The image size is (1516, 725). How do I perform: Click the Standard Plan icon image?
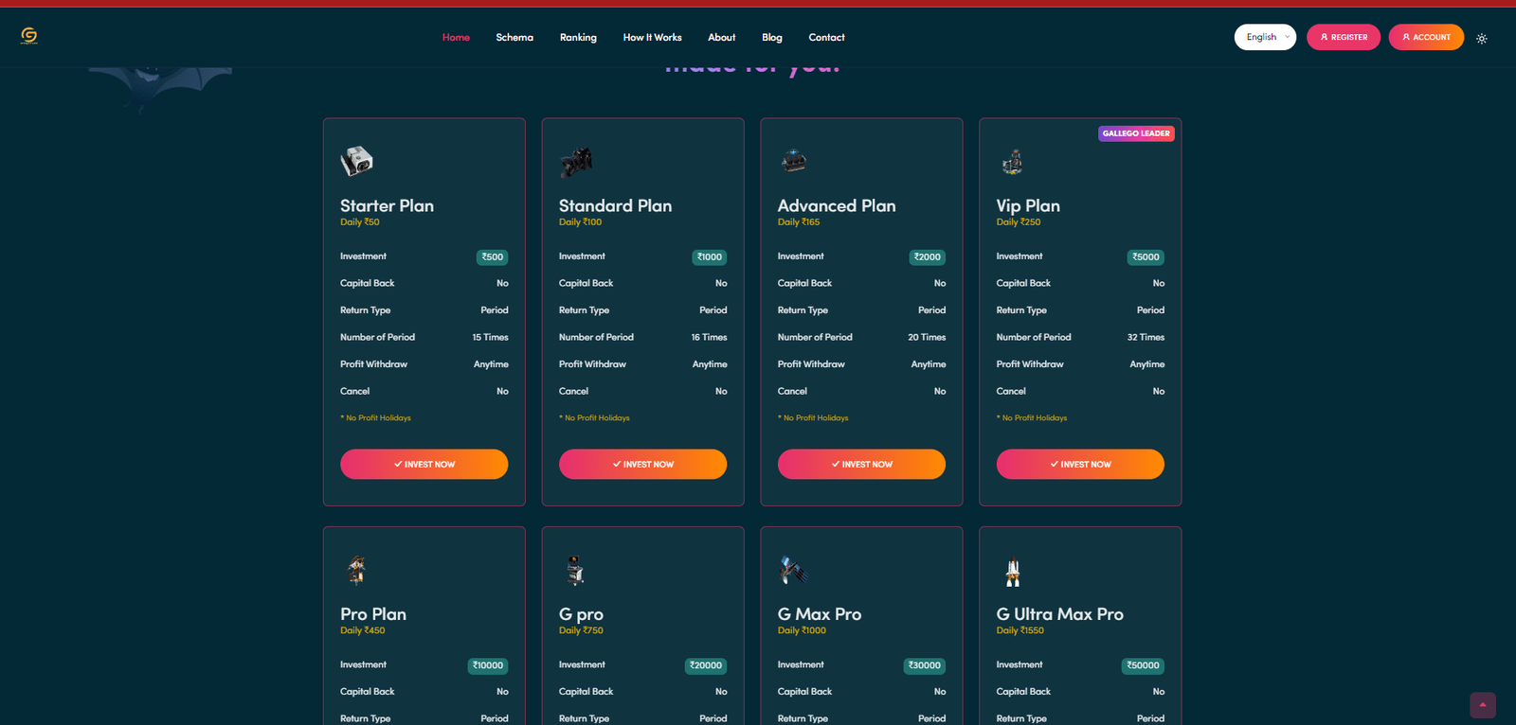tap(575, 162)
